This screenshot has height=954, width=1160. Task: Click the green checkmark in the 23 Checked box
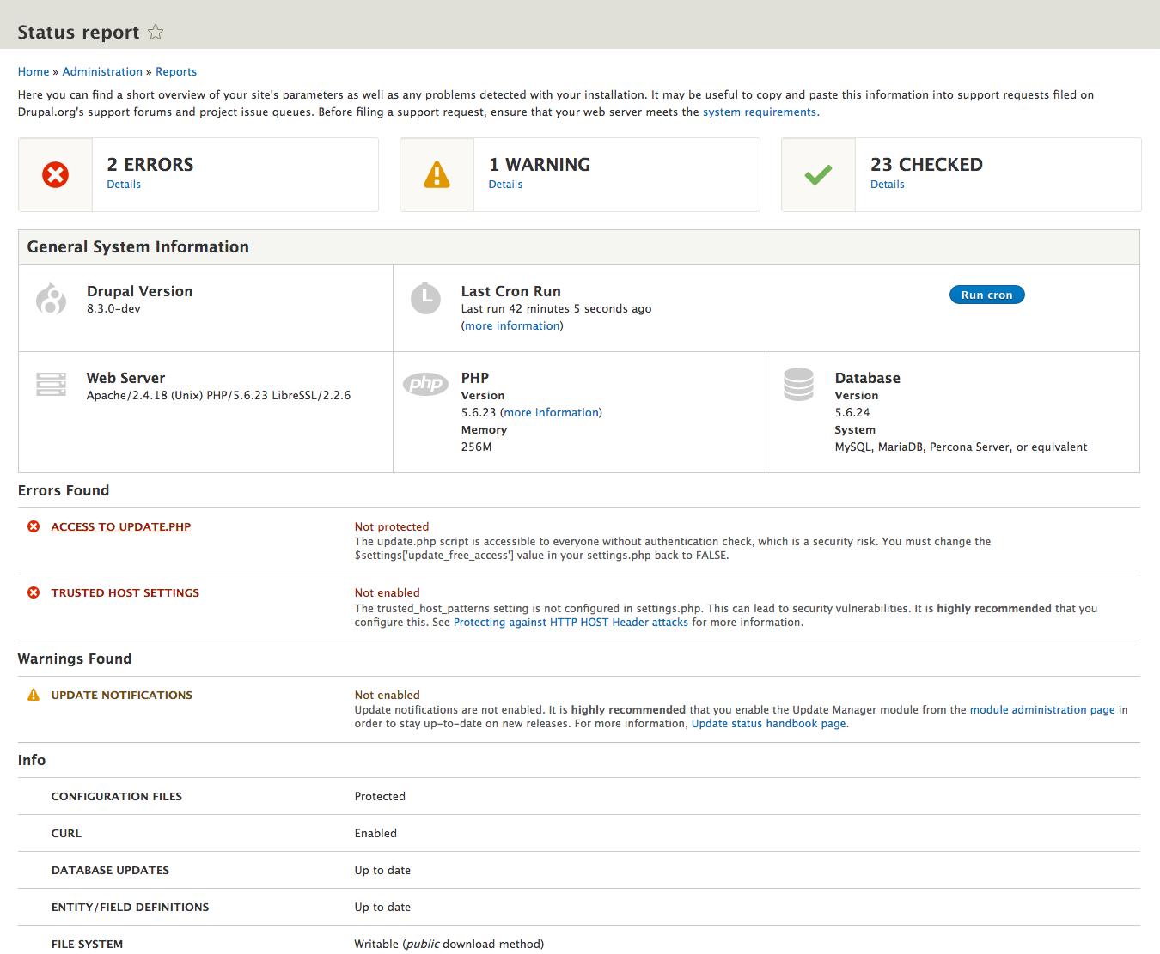click(x=818, y=175)
